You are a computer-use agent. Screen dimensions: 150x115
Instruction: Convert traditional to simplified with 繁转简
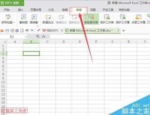[23, 19]
